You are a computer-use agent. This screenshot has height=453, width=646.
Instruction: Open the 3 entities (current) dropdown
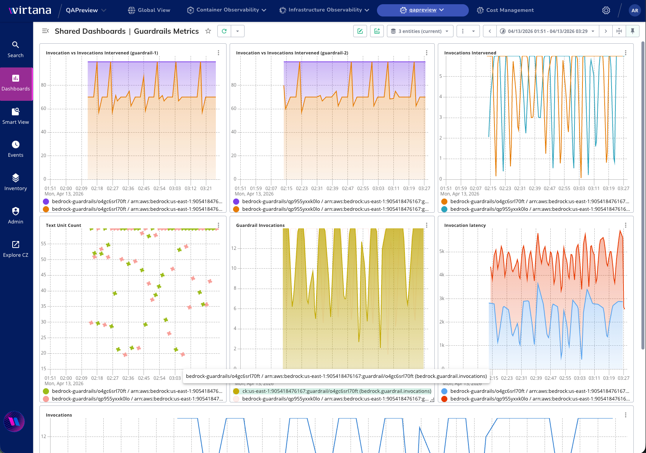tap(420, 31)
